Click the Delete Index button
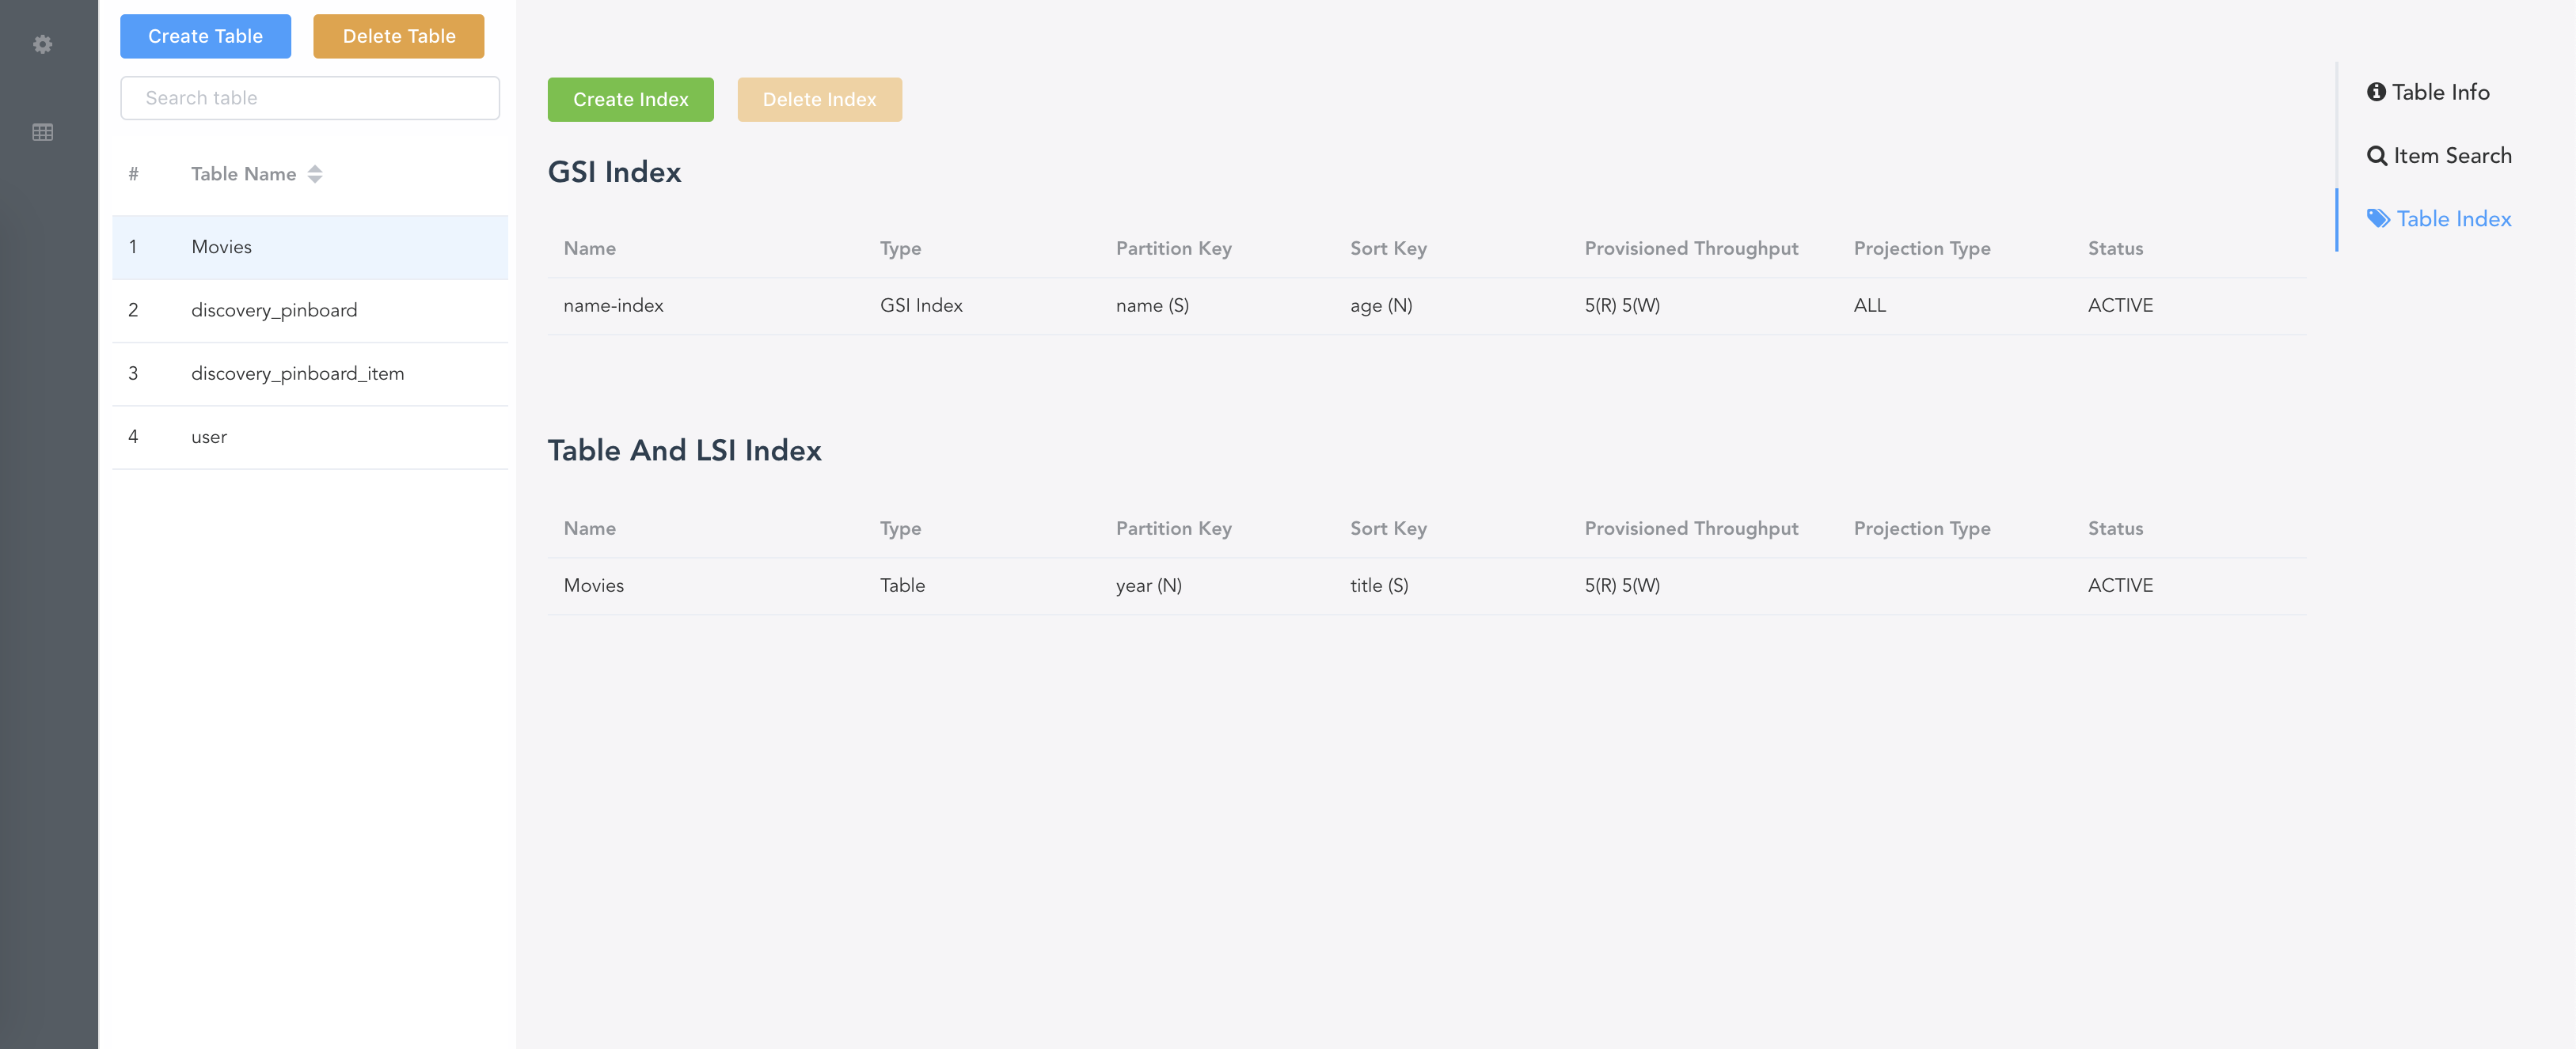Screen dimensions: 2576x1049 point(819,100)
